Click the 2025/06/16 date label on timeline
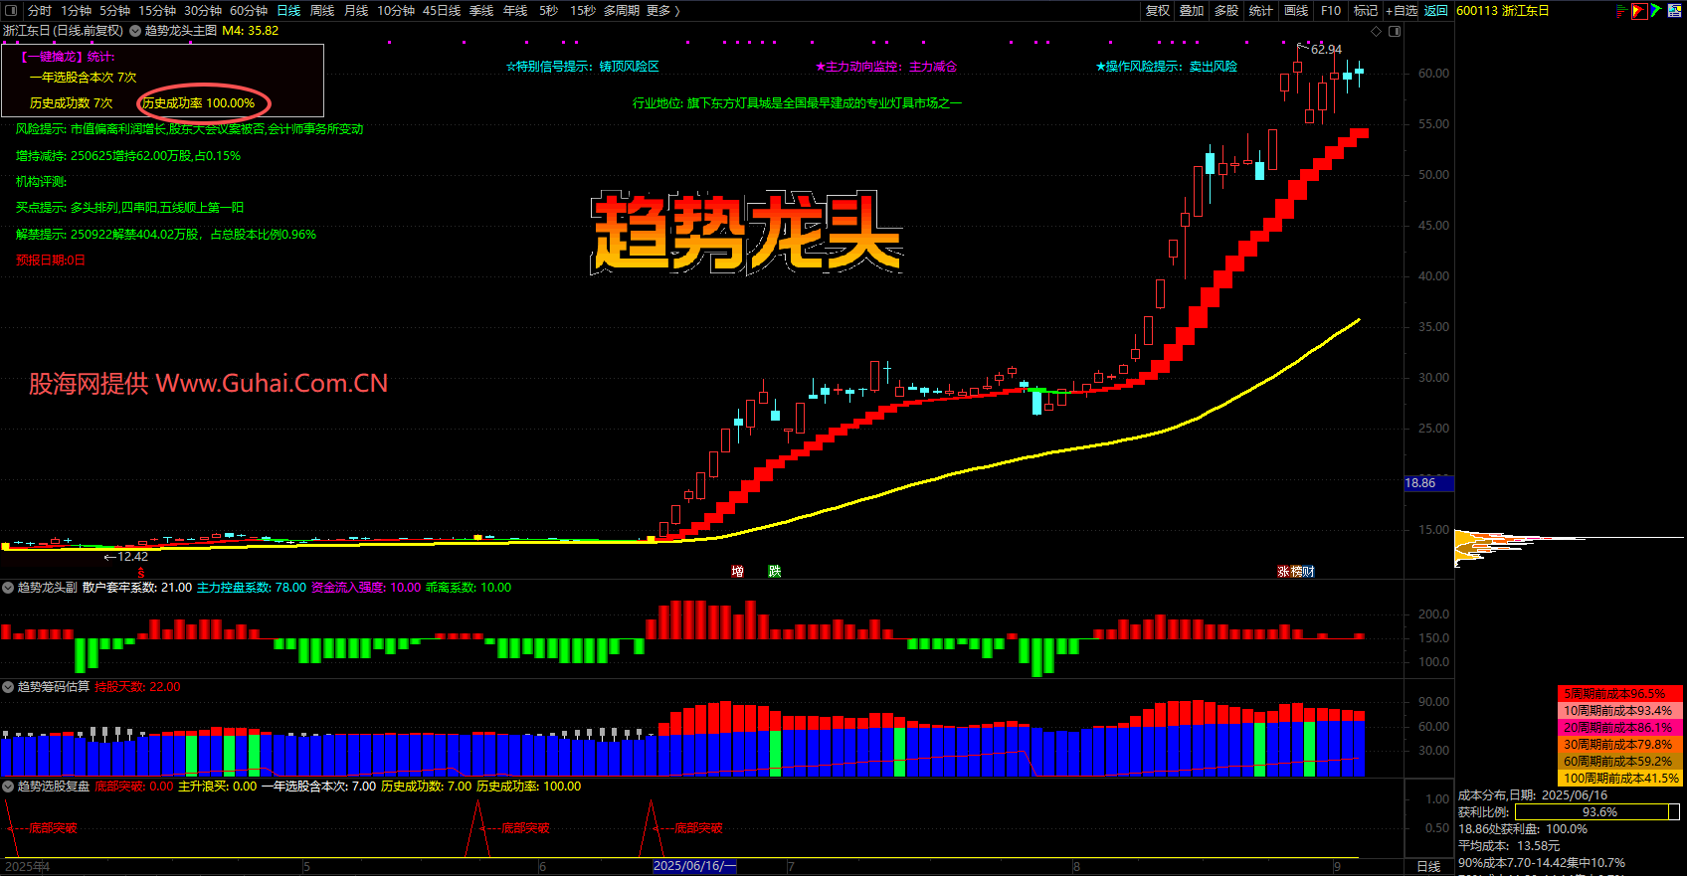The width and height of the screenshot is (1687, 876). [x=694, y=866]
